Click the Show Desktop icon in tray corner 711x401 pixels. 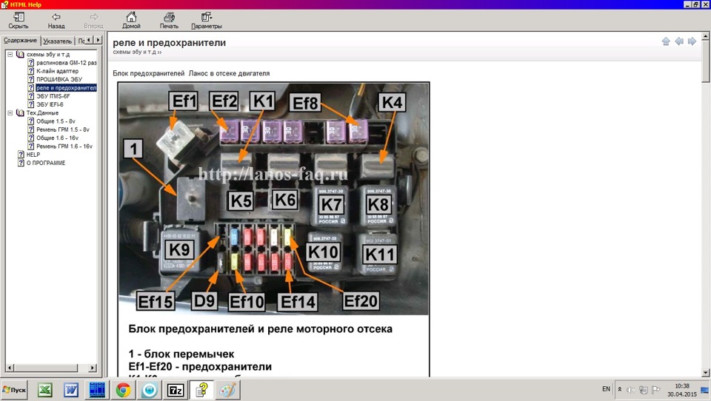[x=705, y=390]
